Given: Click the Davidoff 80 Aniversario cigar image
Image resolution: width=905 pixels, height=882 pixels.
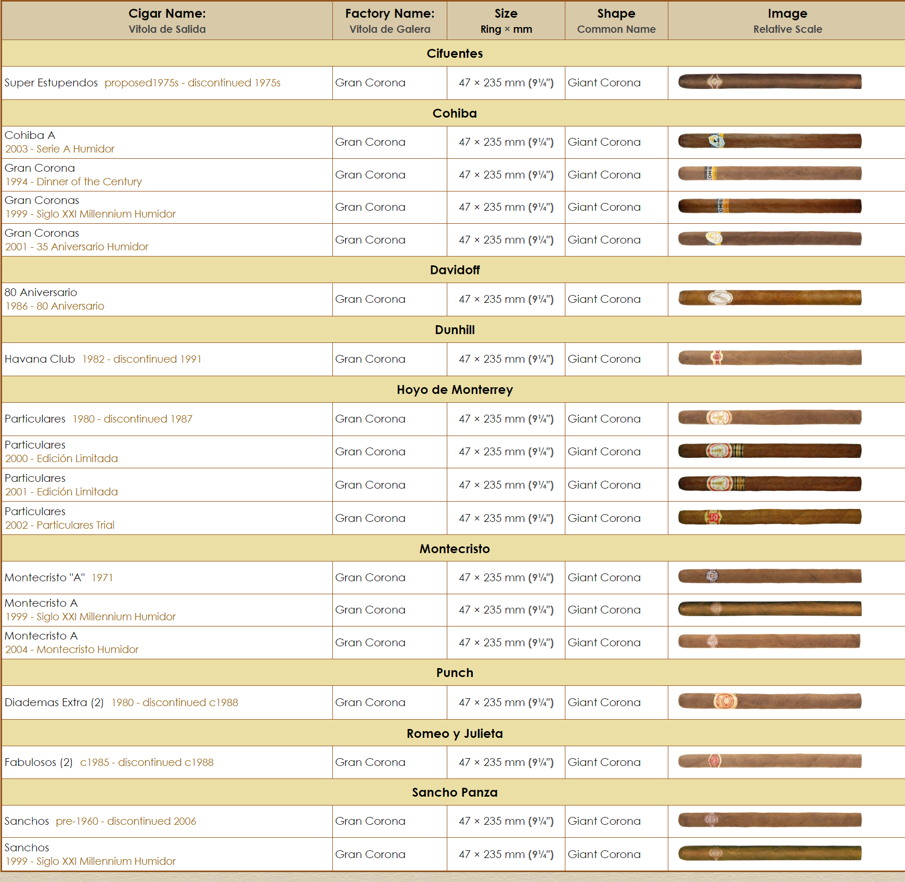Looking at the screenshot, I should pos(770,298).
